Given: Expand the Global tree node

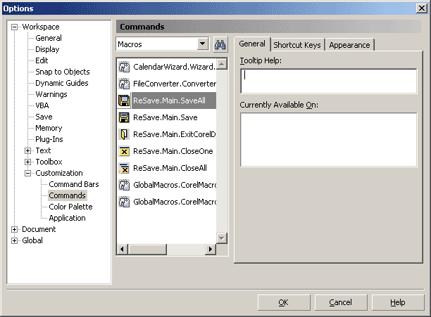Looking at the screenshot, I should click(14, 240).
